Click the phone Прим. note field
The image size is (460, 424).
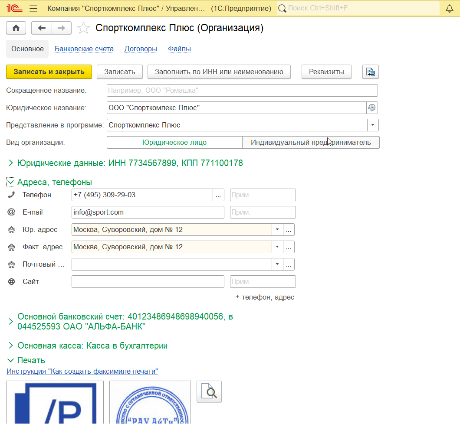point(263,195)
